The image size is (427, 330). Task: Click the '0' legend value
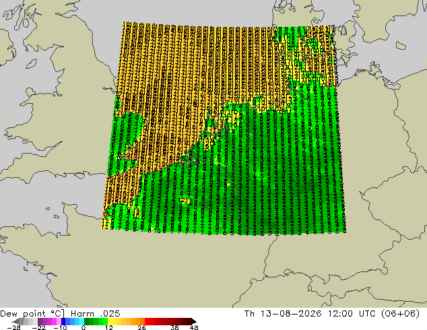click(84, 327)
